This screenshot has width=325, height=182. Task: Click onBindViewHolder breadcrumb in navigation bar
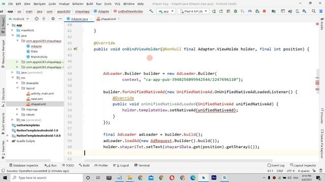(128, 11)
